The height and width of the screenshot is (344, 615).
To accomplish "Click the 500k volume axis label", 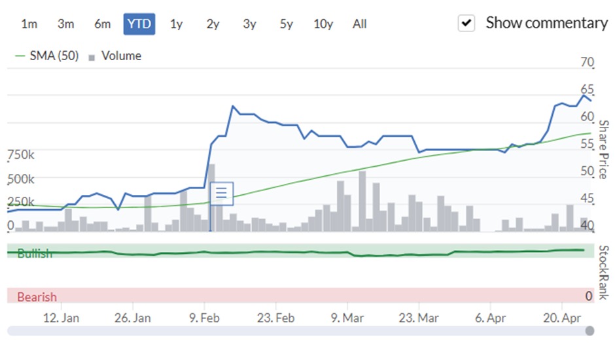I will click(21, 179).
